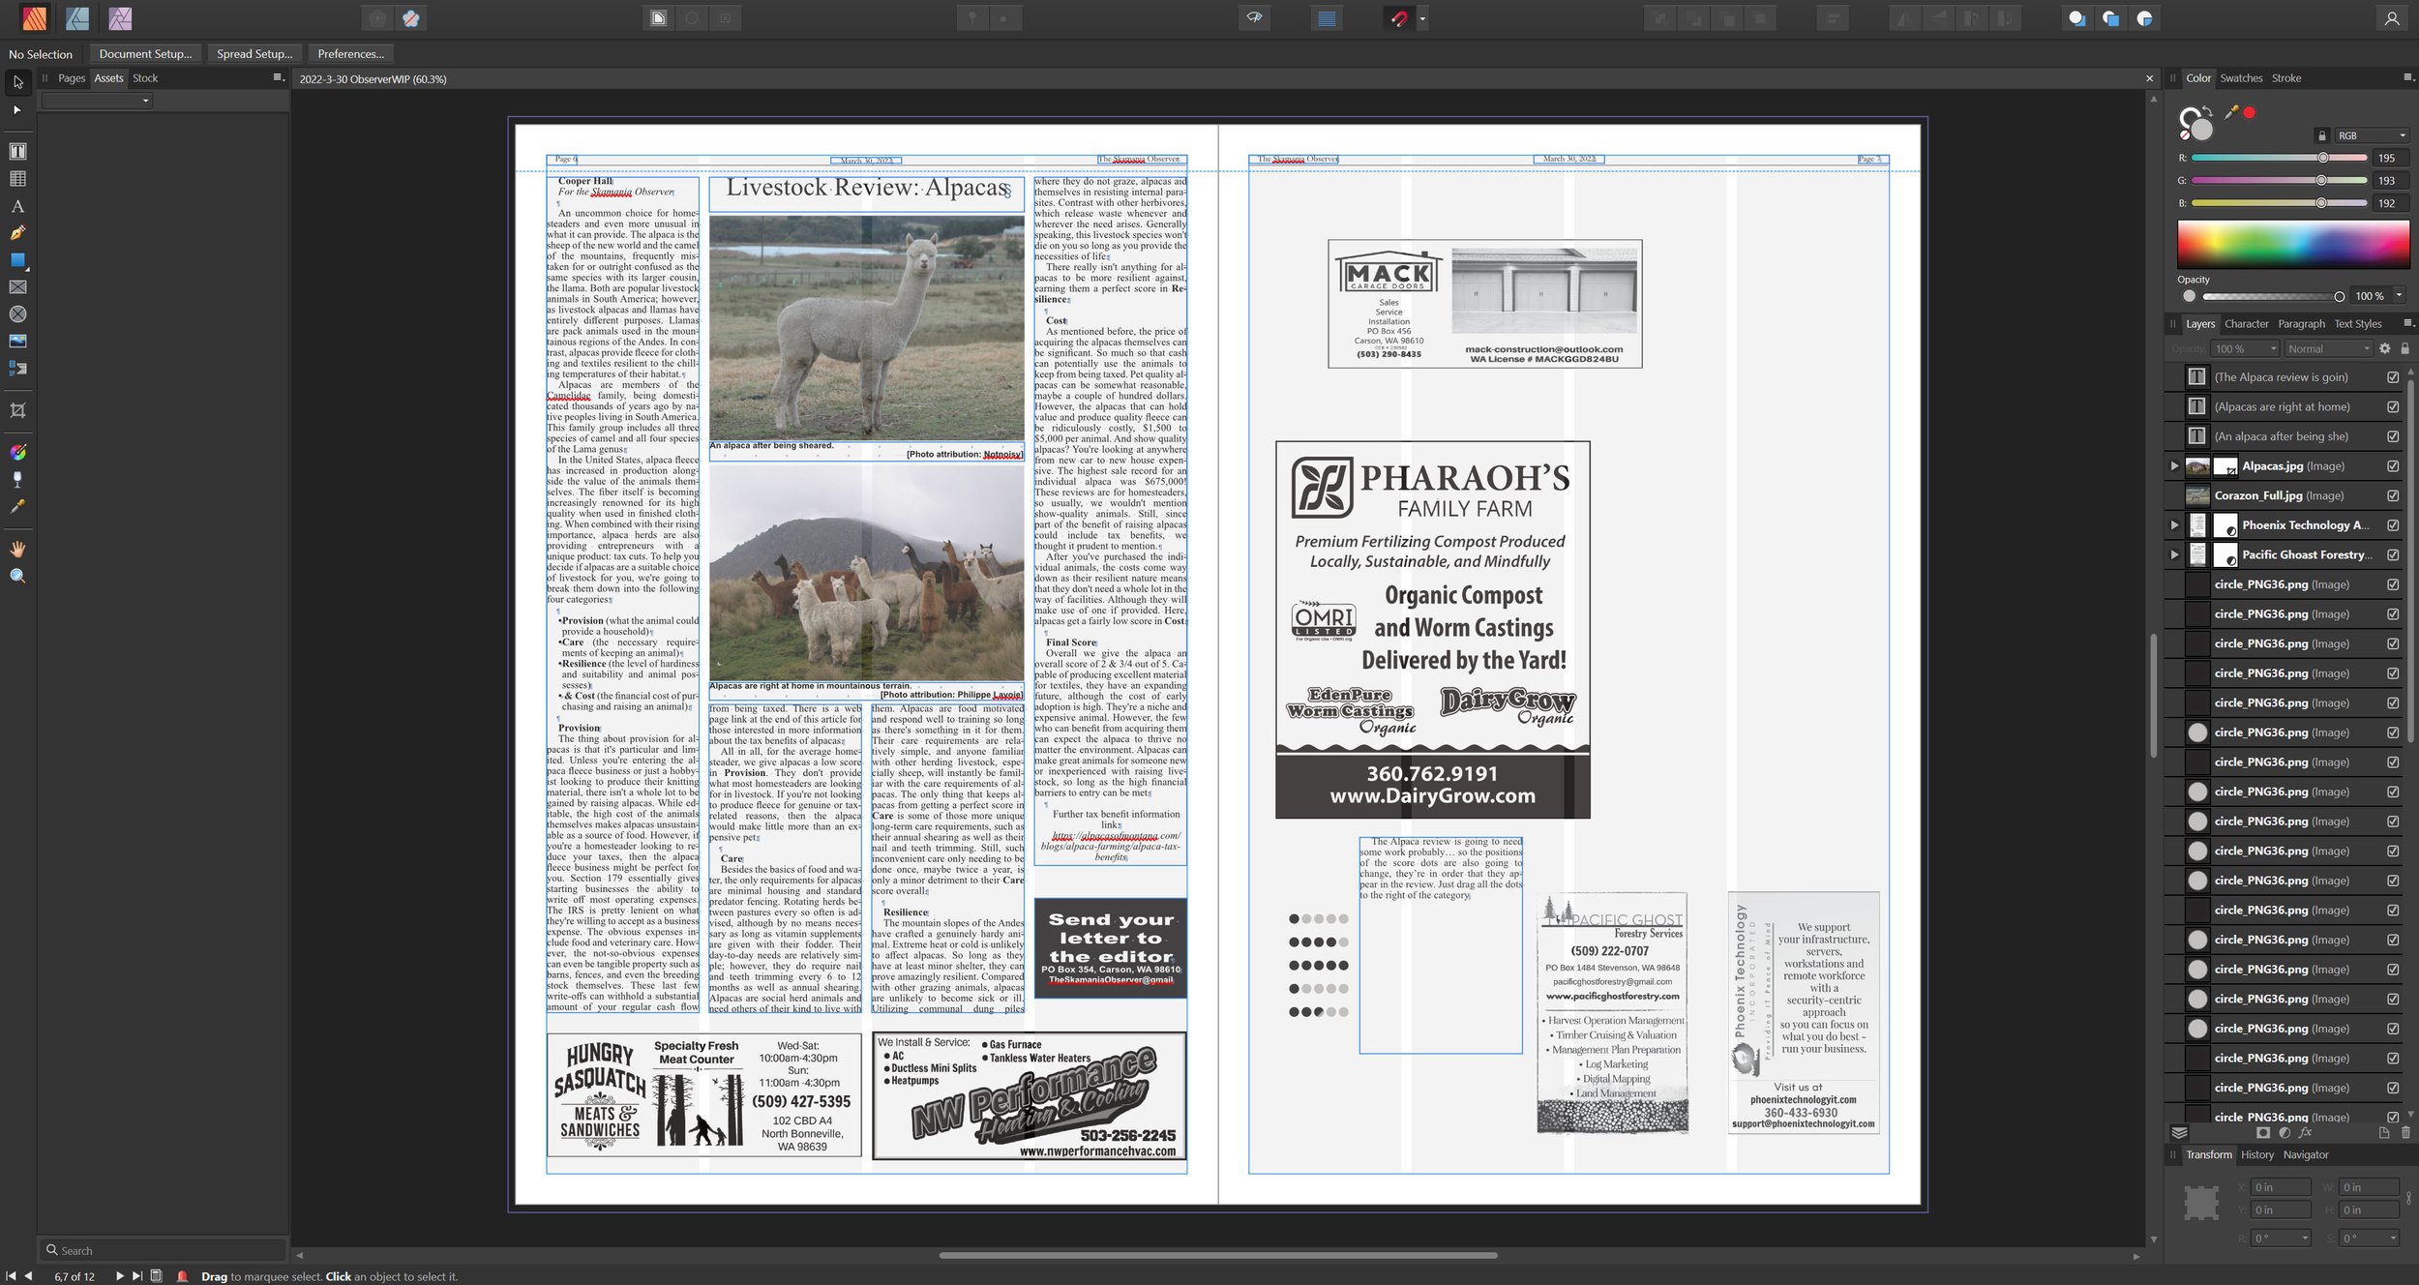Toggle visibility of Alpacas.jpg layer
Viewport: 2419px width, 1285px height.
pos(2393,466)
